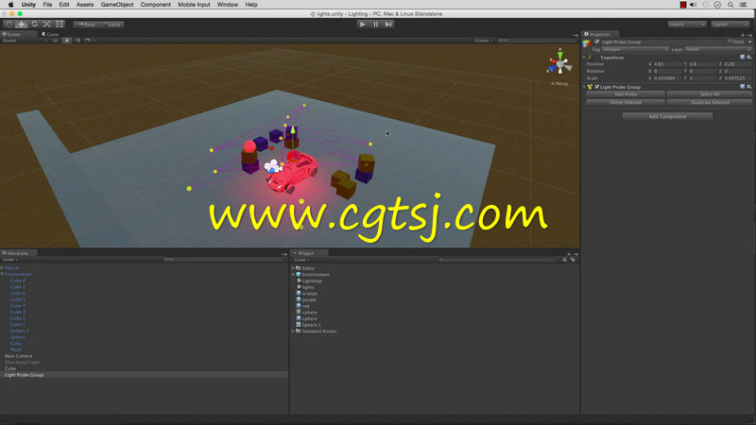
Task: Click the Step frame button
Action: click(x=388, y=25)
